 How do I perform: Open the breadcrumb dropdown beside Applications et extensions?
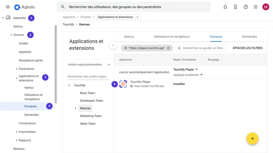(x=138, y=17)
